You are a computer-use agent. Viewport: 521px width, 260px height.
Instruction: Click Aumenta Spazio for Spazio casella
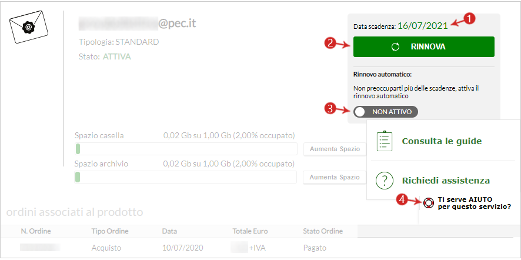[335, 149]
